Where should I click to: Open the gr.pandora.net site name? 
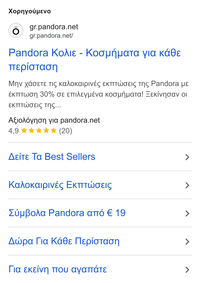pyautogui.click(x=54, y=27)
